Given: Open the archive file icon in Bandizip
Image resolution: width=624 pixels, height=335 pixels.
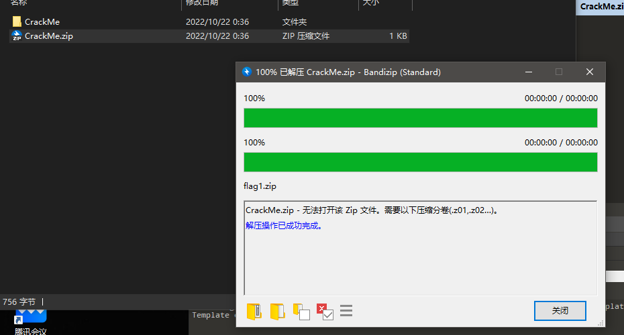Looking at the screenshot, I should point(254,311).
